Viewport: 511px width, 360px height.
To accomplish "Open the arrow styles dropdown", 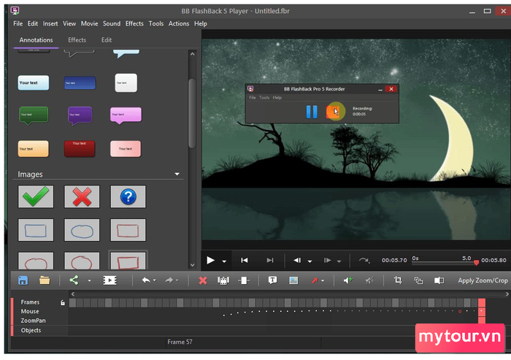I will pyautogui.click(x=323, y=280).
